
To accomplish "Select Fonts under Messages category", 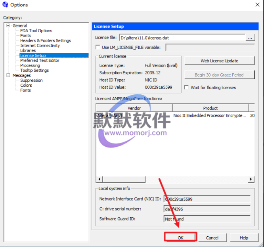I will (25, 90).
